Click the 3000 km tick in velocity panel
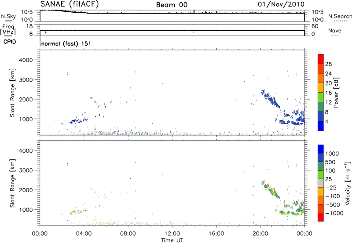The image size is (352, 243). click(x=26, y=170)
